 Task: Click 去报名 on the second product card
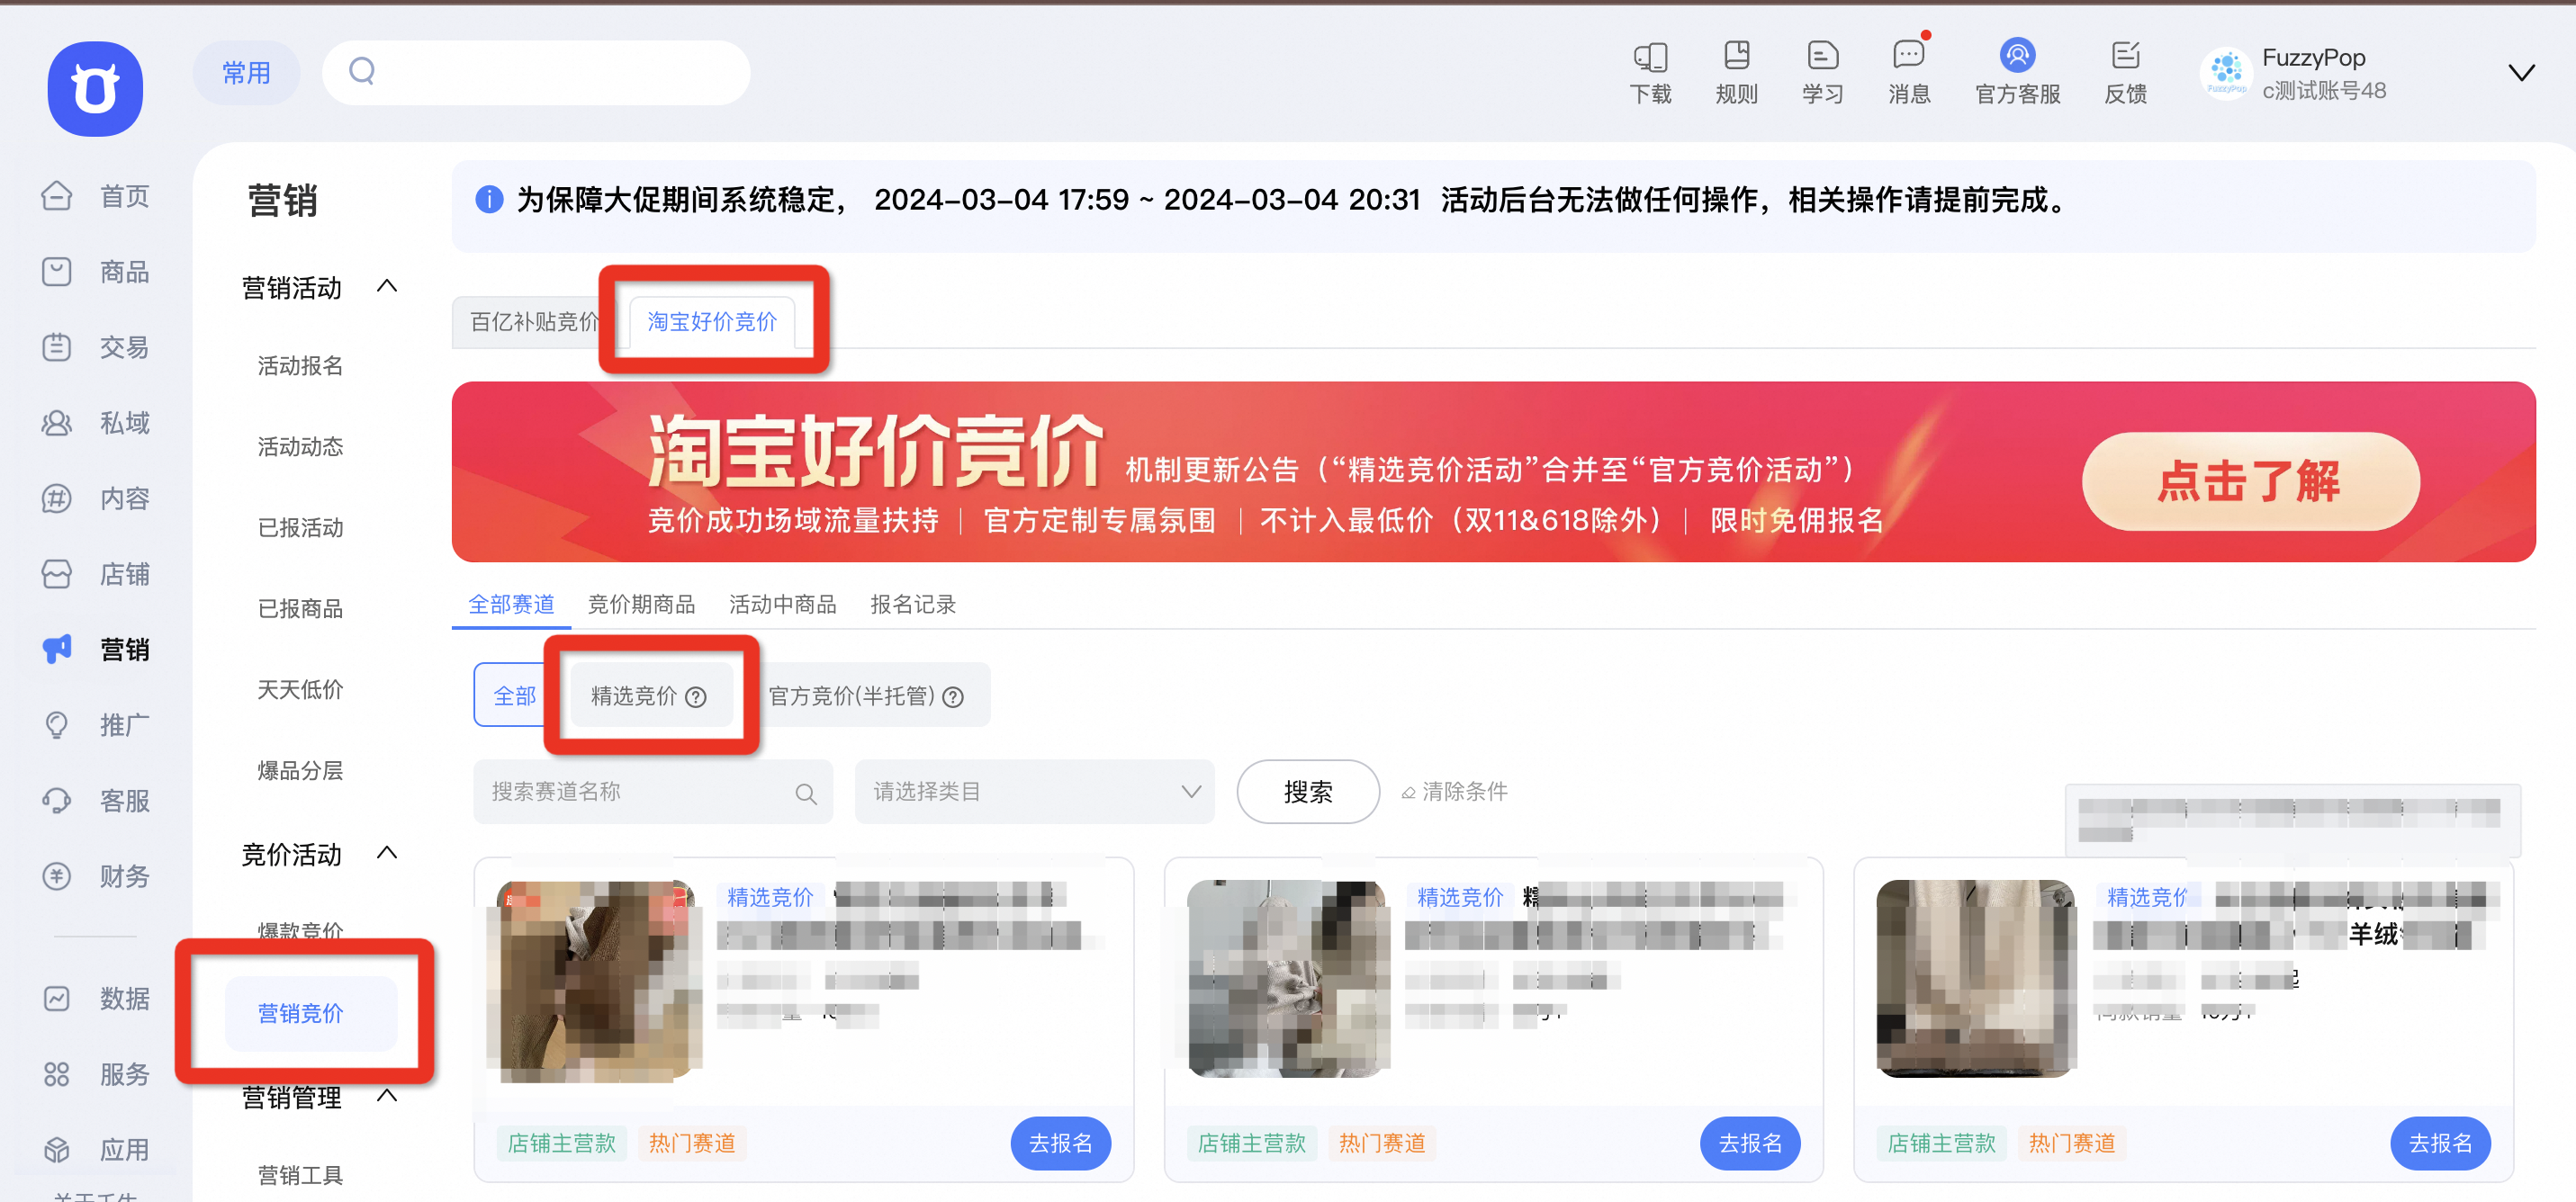1750,1143
